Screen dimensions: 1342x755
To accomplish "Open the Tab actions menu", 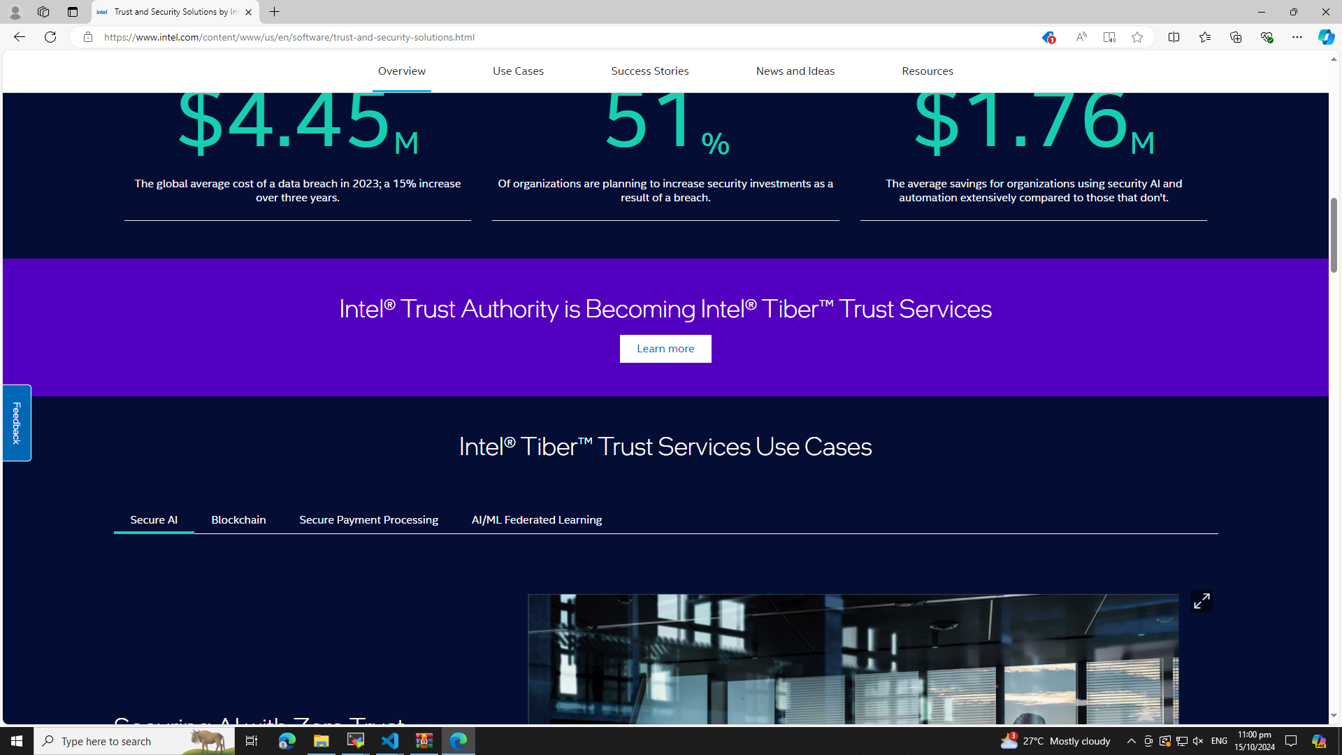I will 73,12.
